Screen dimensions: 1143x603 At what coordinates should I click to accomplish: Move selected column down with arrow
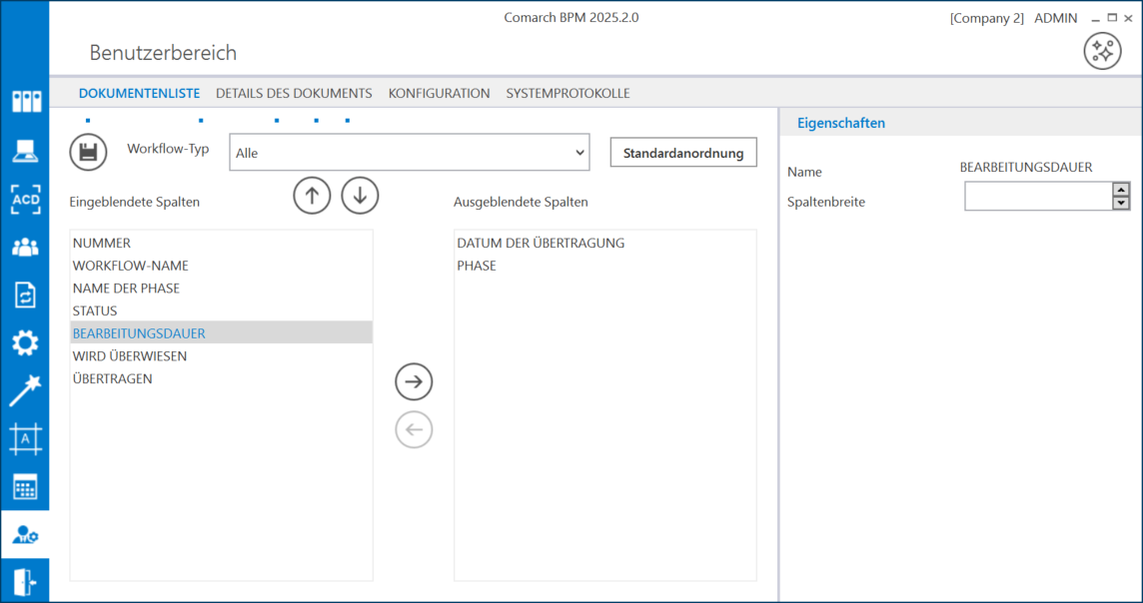360,197
